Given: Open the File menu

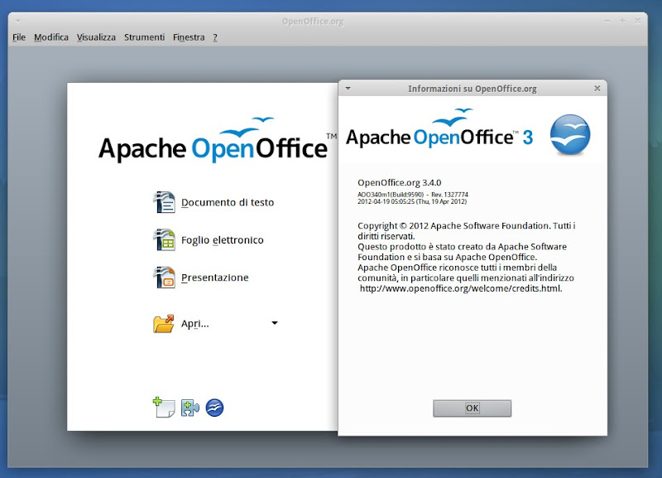Looking at the screenshot, I should coord(19,37).
